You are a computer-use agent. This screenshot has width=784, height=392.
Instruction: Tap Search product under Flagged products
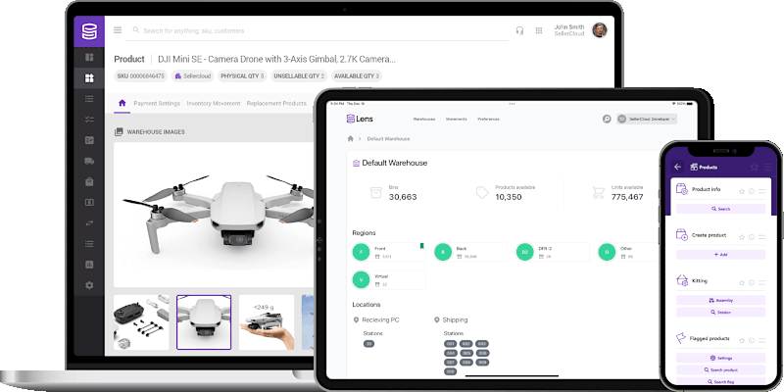[x=720, y=370]
